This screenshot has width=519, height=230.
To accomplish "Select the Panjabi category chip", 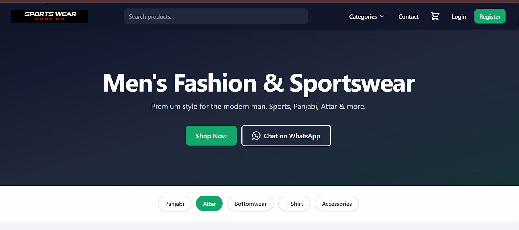I will click(175, 204).
